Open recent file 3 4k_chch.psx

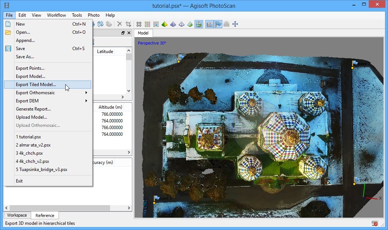point(47,153)
